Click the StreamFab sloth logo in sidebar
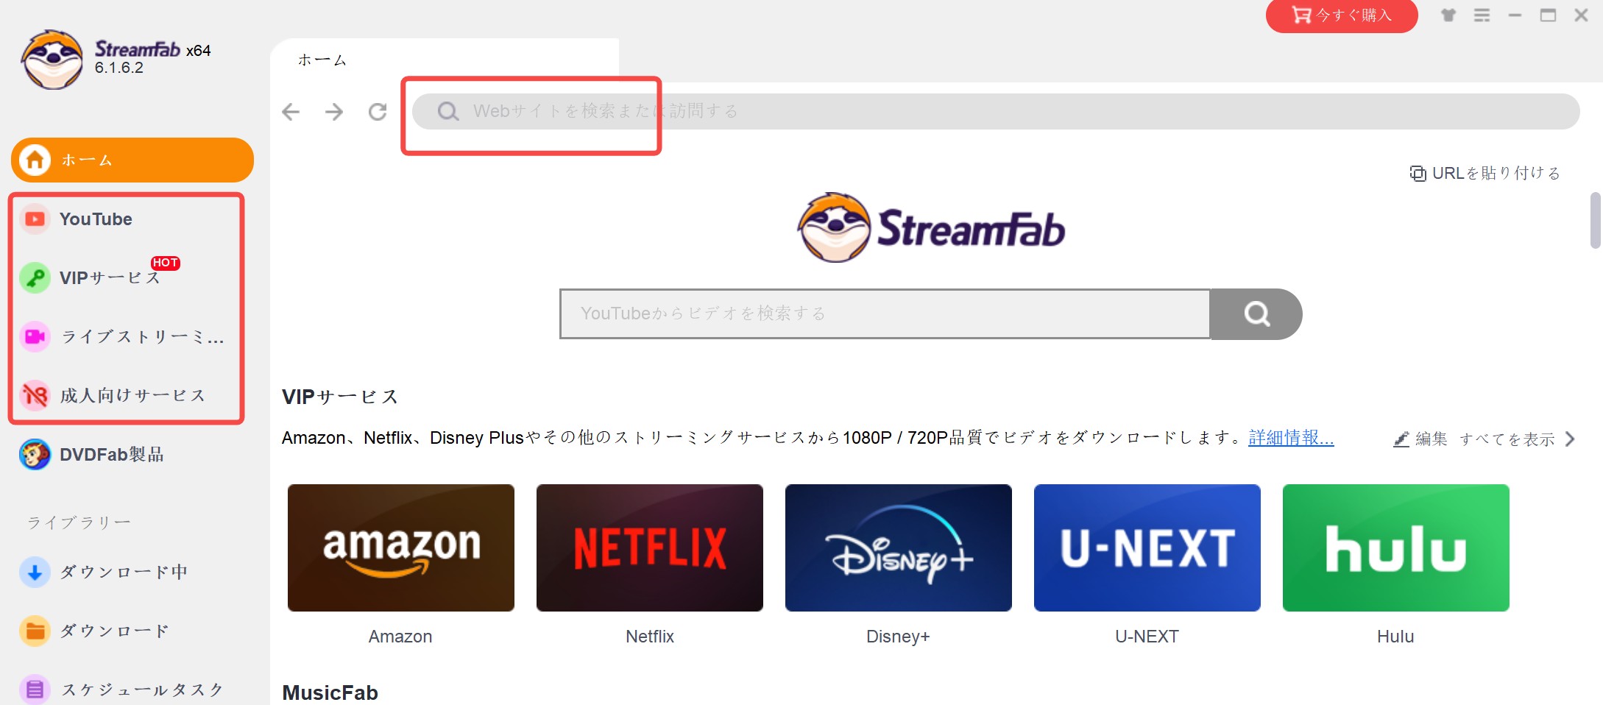 [x=52, y=60]
